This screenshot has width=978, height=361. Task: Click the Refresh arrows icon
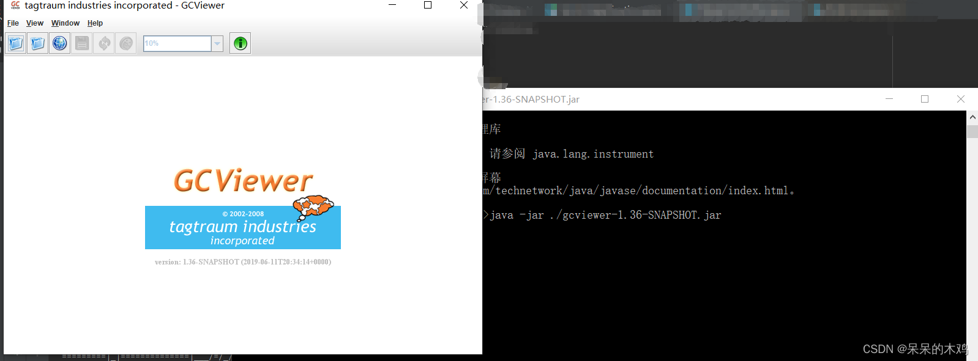tap(104, 43)
